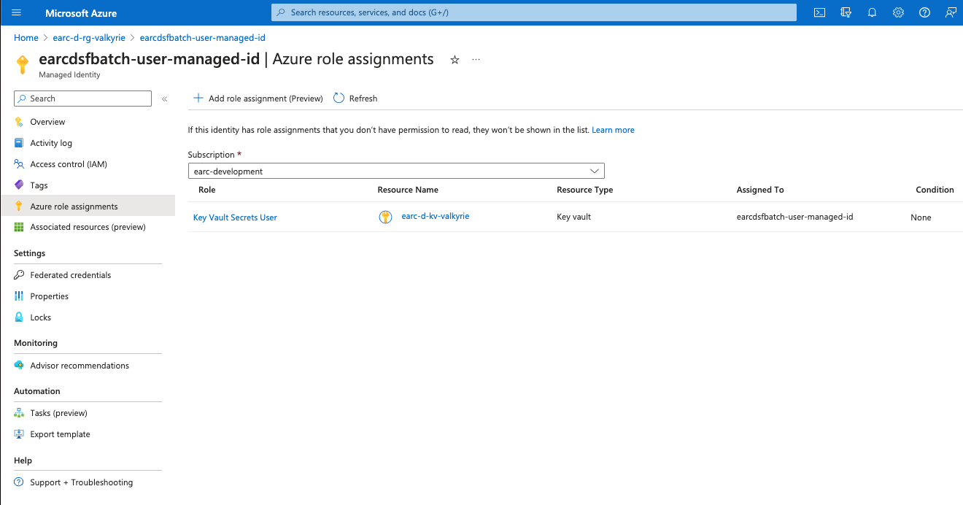Click the Refresh circular arrow icon
Screen dimensions: 963x505
pyautogui.click(x=339, y=98)
